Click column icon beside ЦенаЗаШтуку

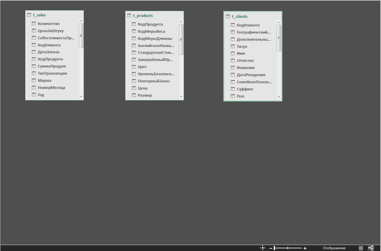(34, 31)
